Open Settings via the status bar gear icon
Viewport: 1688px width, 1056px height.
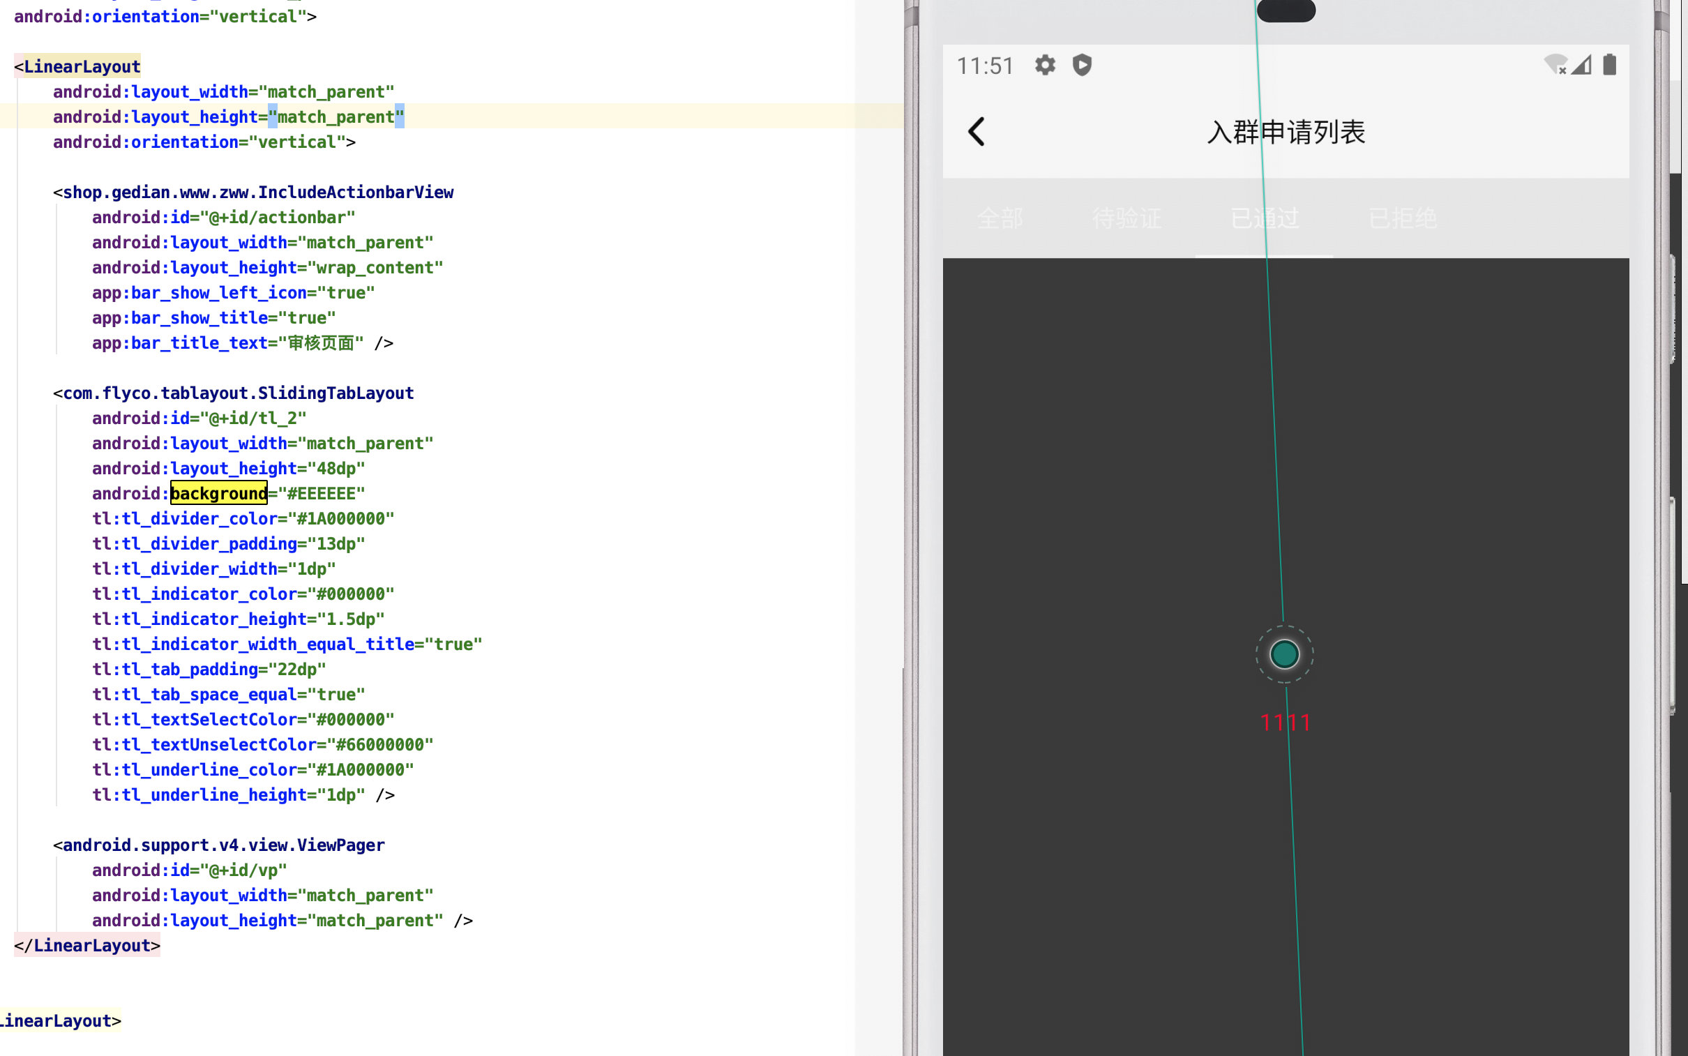[1044, 65]
